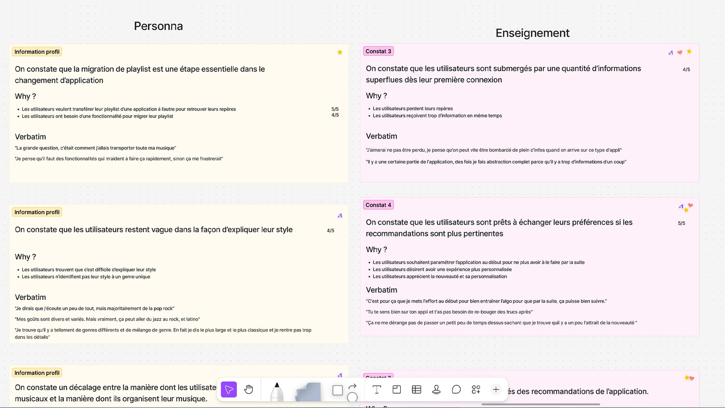Click bullet 'n'identifient pas leur style à un genre unique'
The width and height of the screenshot is (725, 408).
86,277
